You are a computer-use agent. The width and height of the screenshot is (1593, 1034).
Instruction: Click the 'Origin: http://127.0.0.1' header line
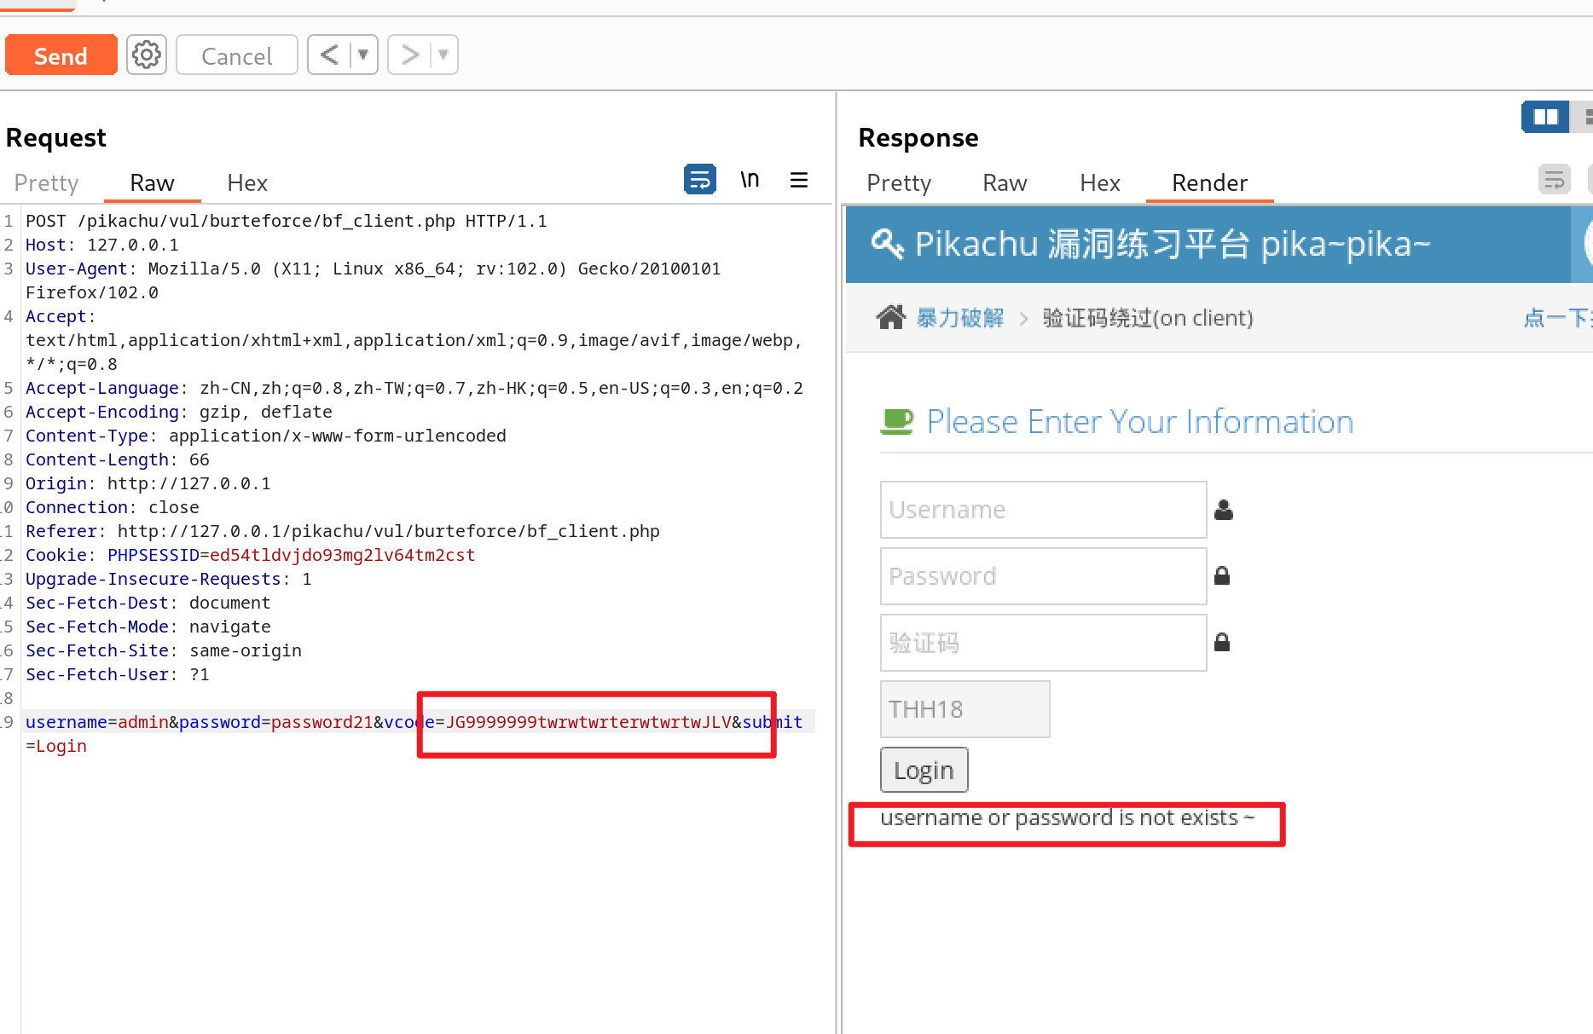coord(148,483)
